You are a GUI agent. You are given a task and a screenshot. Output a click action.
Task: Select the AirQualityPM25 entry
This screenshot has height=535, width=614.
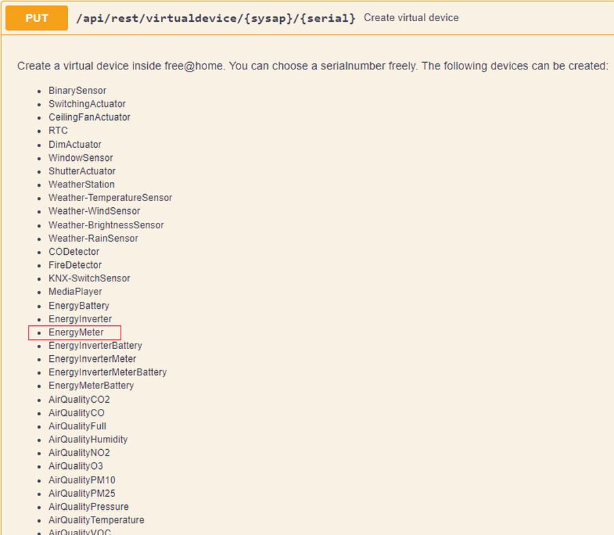(x=82, y=494)
